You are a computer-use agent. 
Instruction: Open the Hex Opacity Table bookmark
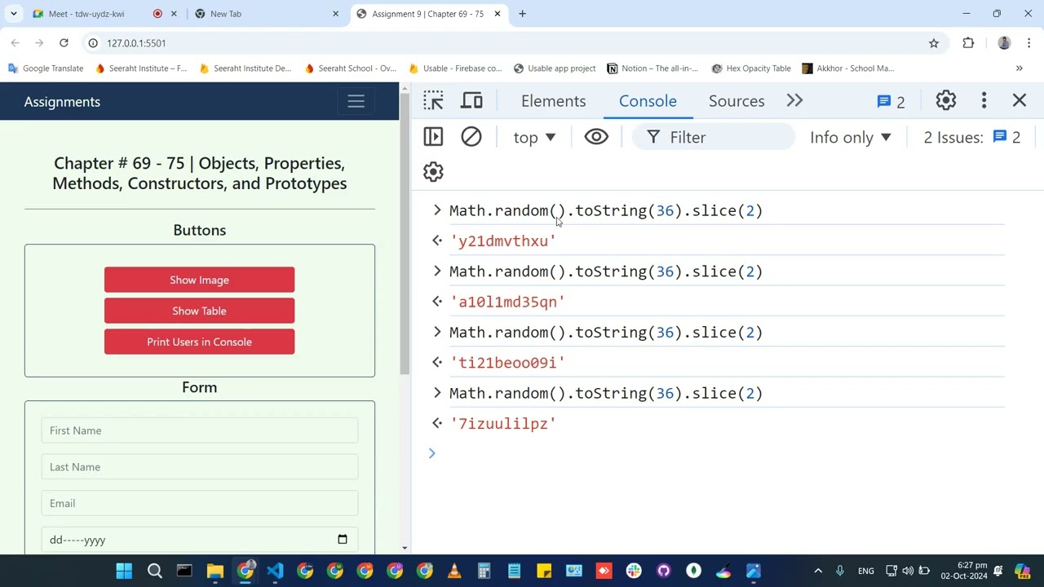pyautogui.click(x=751, y=68)
